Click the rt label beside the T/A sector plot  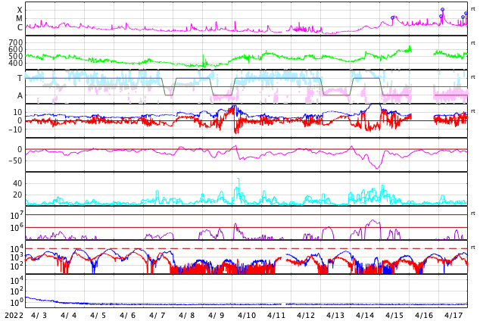click(473, 76)
